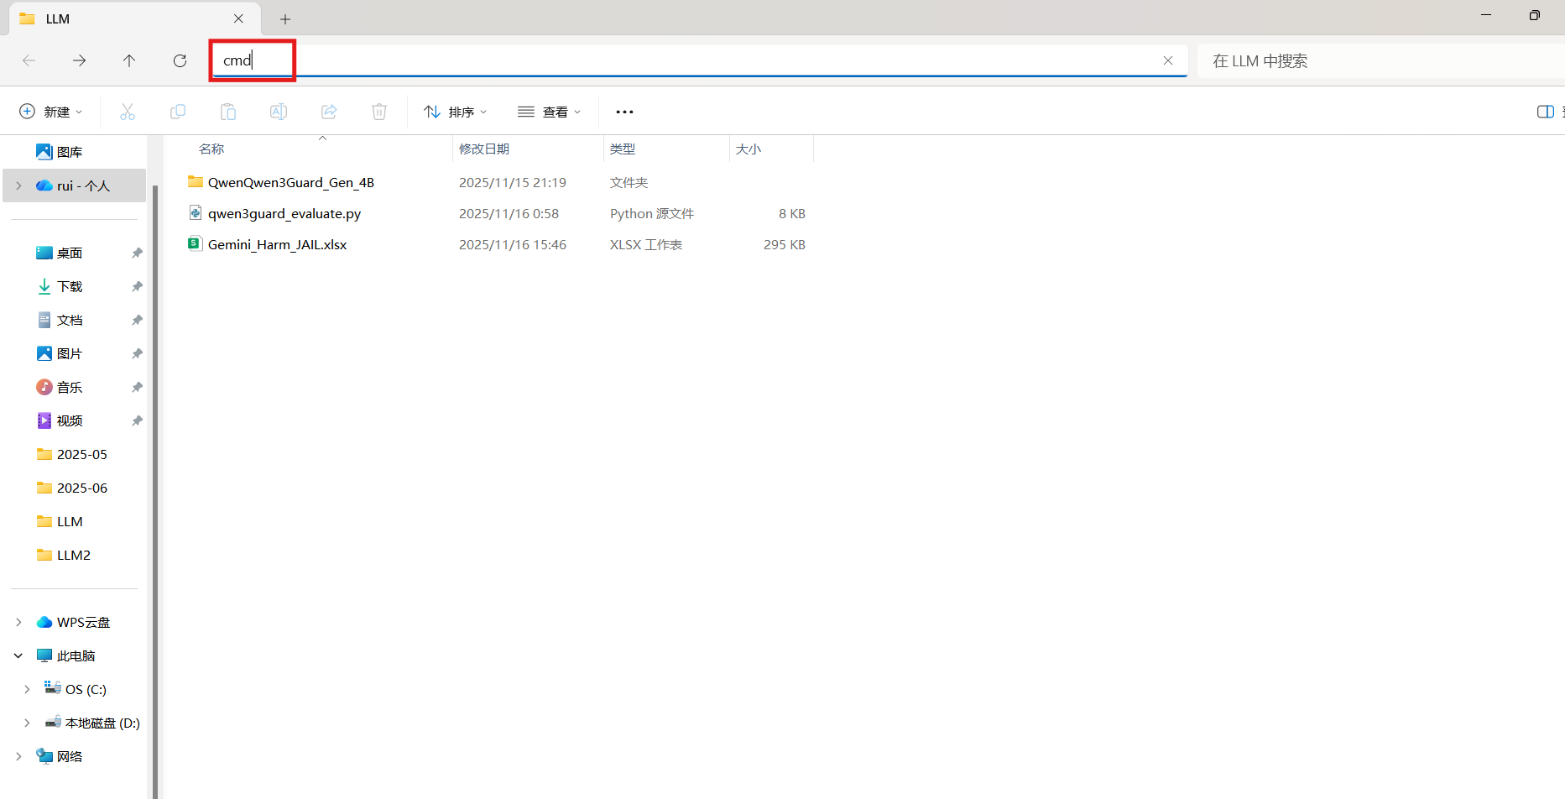Screen dimensions: 1565x799
Task: Collapse the 此电脑 tree node
Action: click(x=18, y=655)
